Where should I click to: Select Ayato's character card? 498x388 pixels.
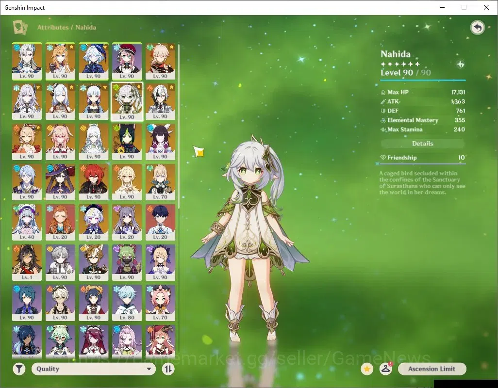click(x=27, y=182)
